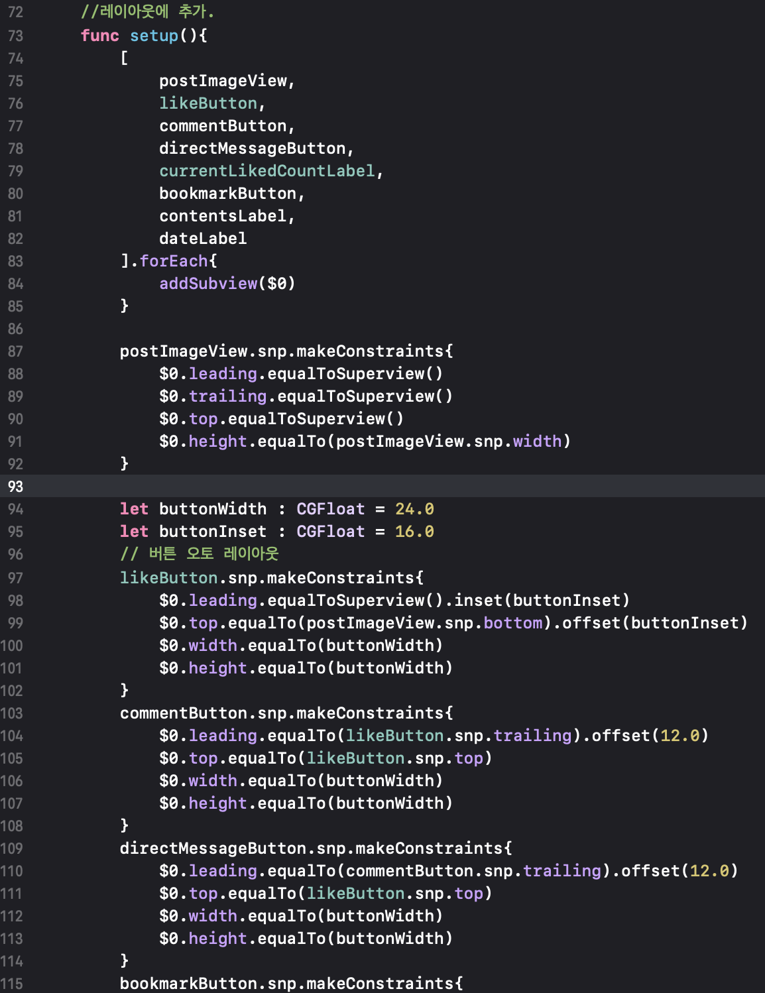The image size is (765, 993).
Task: Click 'contentsLabel,' on line 81
Action: click(x=227, y=216)
